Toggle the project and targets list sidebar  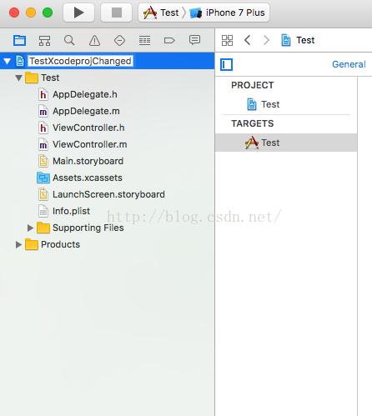pyautogui.click(x=226, y=65)
